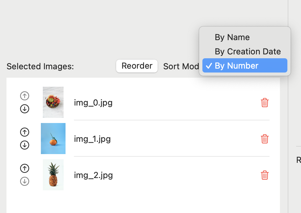
Task: Select the img_0.jpg filename
Action: [93, 103]
